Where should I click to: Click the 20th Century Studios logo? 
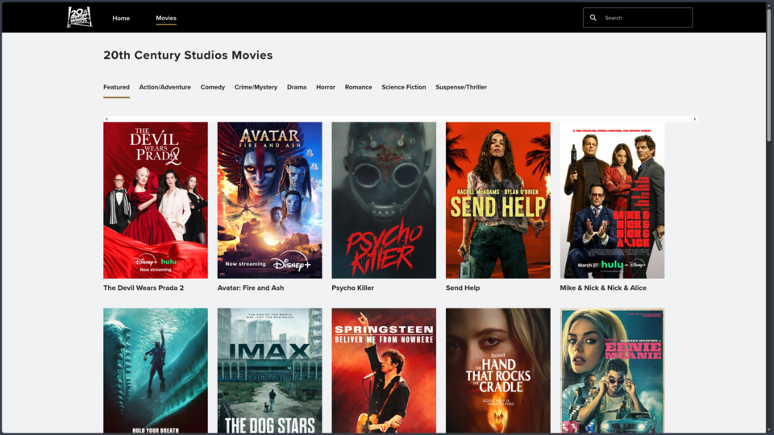79,17
